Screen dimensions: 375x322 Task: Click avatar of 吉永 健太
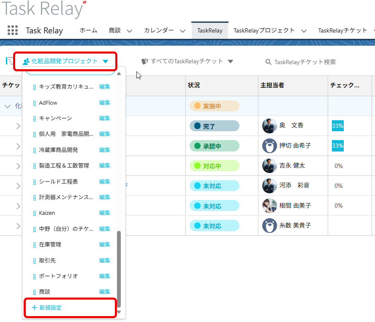[x=269, y=166]
